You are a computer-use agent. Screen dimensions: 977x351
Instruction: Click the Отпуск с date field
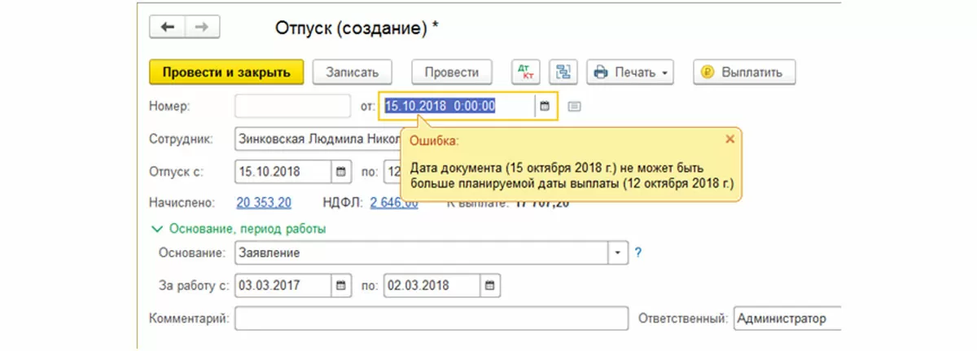coord(283,172)
